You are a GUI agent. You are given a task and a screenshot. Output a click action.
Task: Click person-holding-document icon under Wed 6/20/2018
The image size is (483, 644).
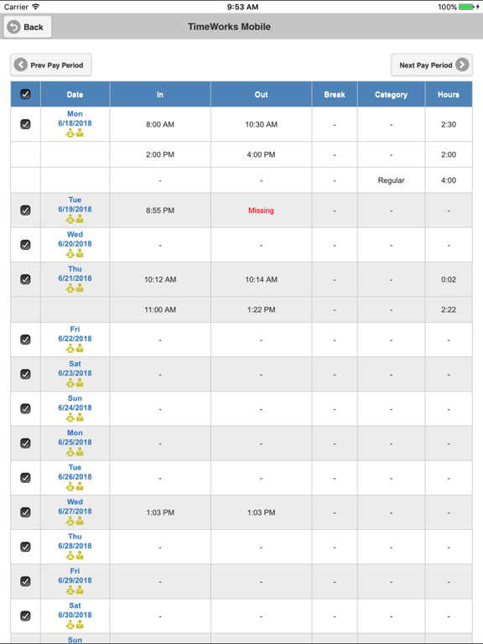pos(70,253)
